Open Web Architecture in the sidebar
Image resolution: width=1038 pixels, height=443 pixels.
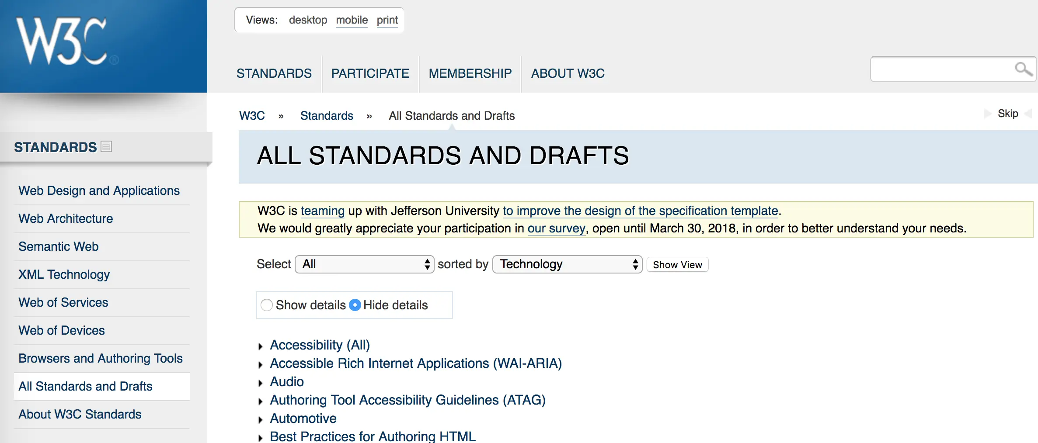tap(66, 218)
